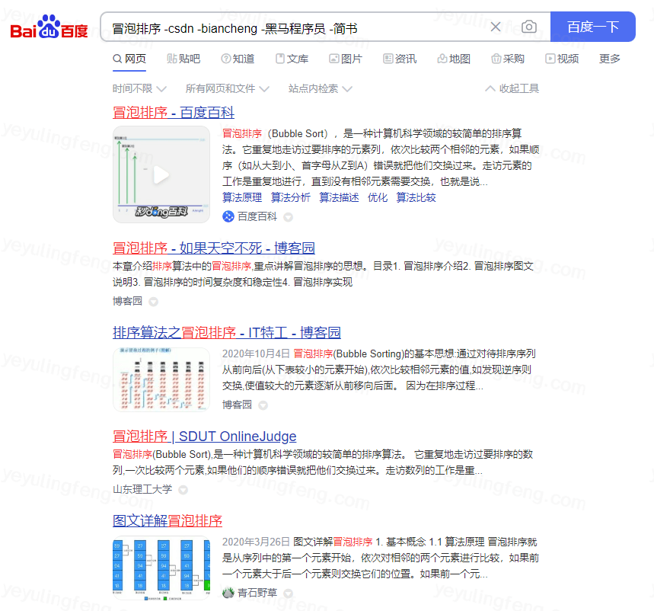The width and height of the screenshot is (654, 611).
Task: Click the 山东理工大学 source label
Action: tap(142, 489)
